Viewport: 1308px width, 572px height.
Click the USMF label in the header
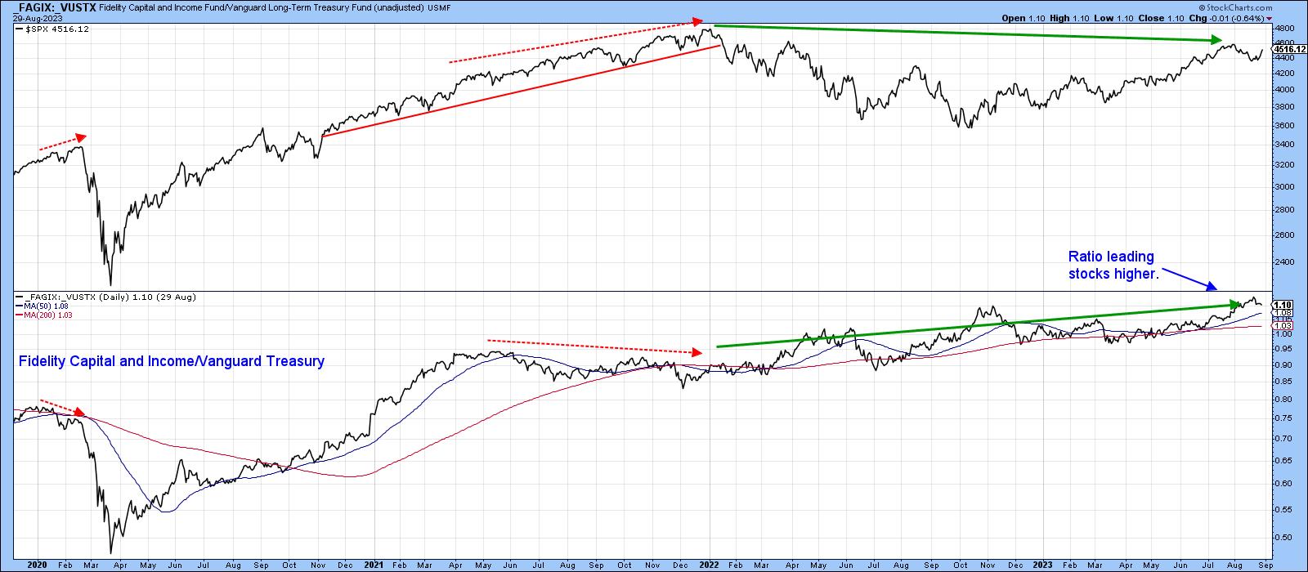point(439,8)
